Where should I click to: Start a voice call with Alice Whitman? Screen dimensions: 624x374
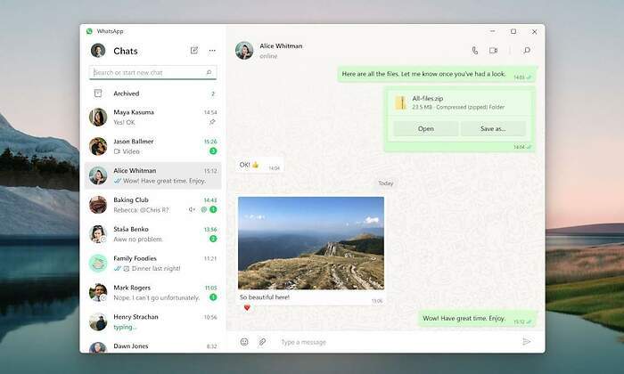pyautogui.click(x=475, y=51)
